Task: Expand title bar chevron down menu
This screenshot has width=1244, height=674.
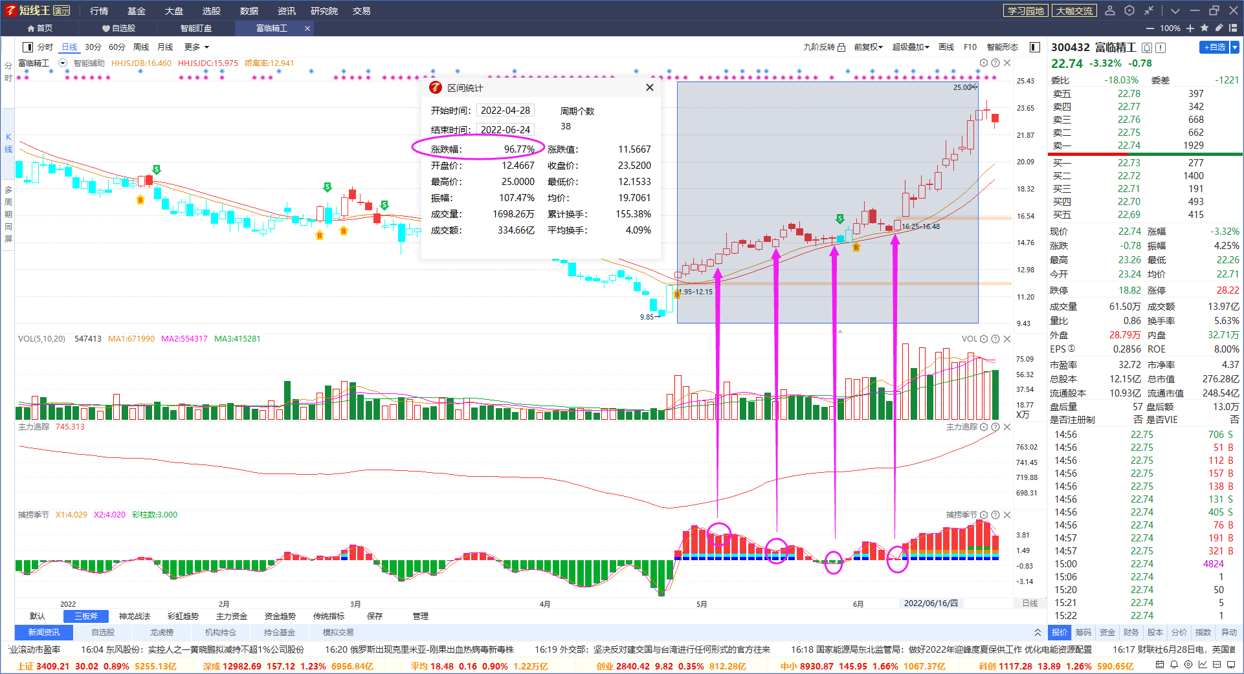Action: (1175, 10)
